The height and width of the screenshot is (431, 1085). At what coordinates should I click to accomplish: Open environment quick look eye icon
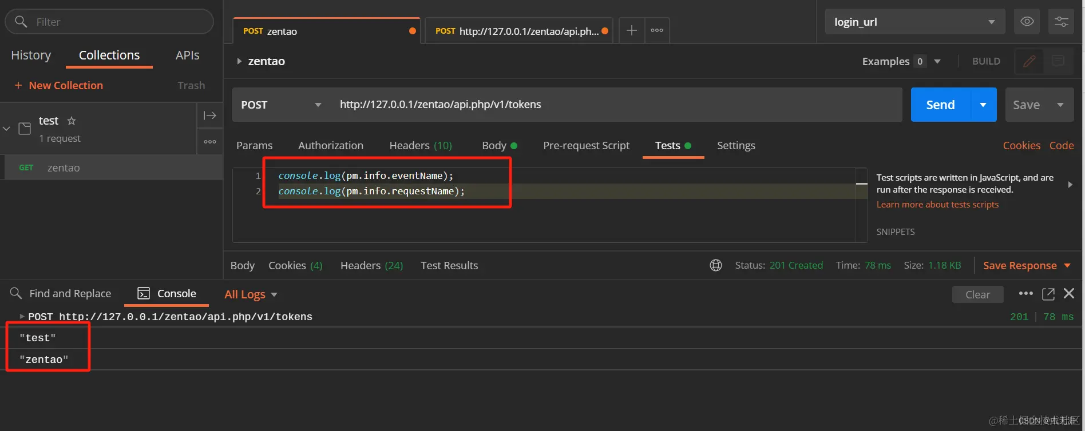coord(1027,22)
